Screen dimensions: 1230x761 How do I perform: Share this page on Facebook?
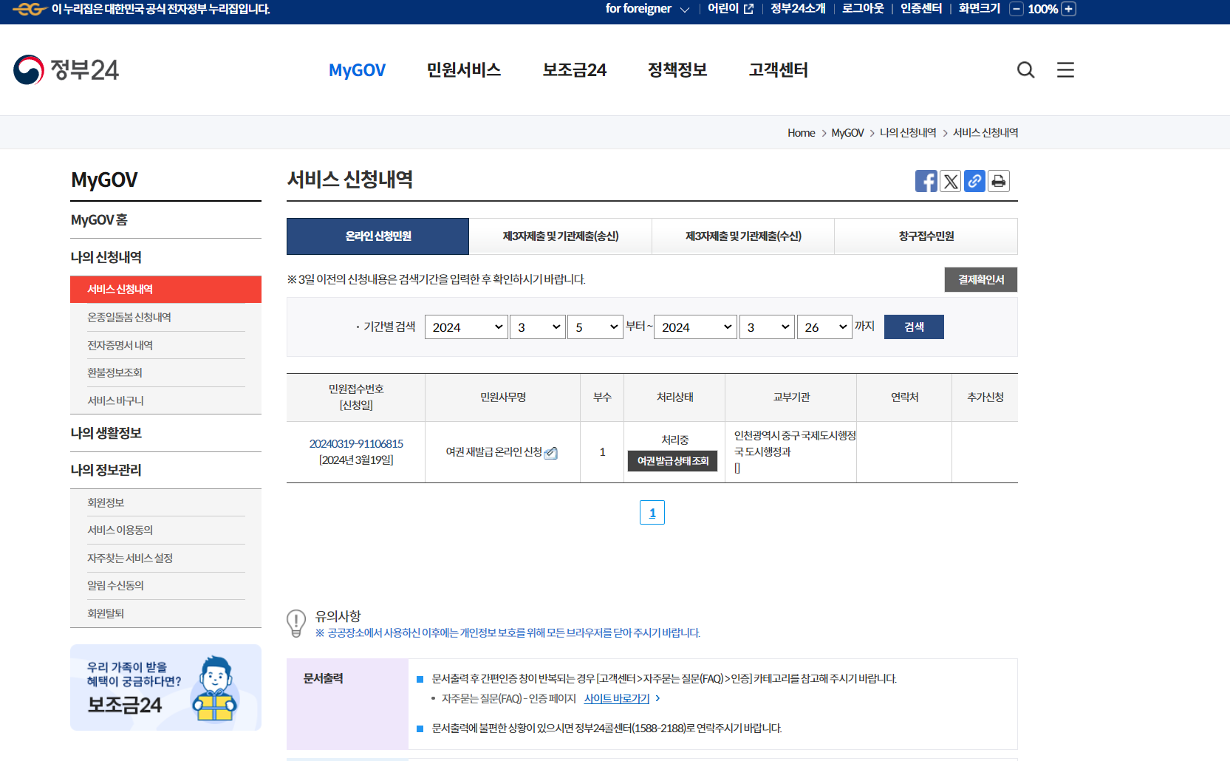[926, 181]
